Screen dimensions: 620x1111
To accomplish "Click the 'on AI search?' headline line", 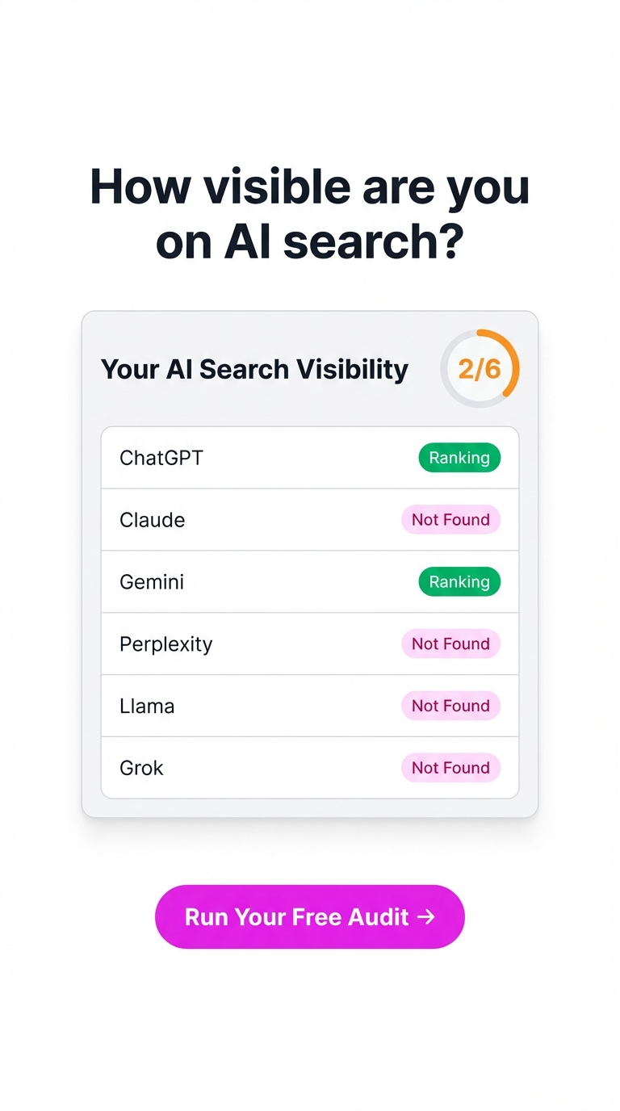I will [310, 242].
